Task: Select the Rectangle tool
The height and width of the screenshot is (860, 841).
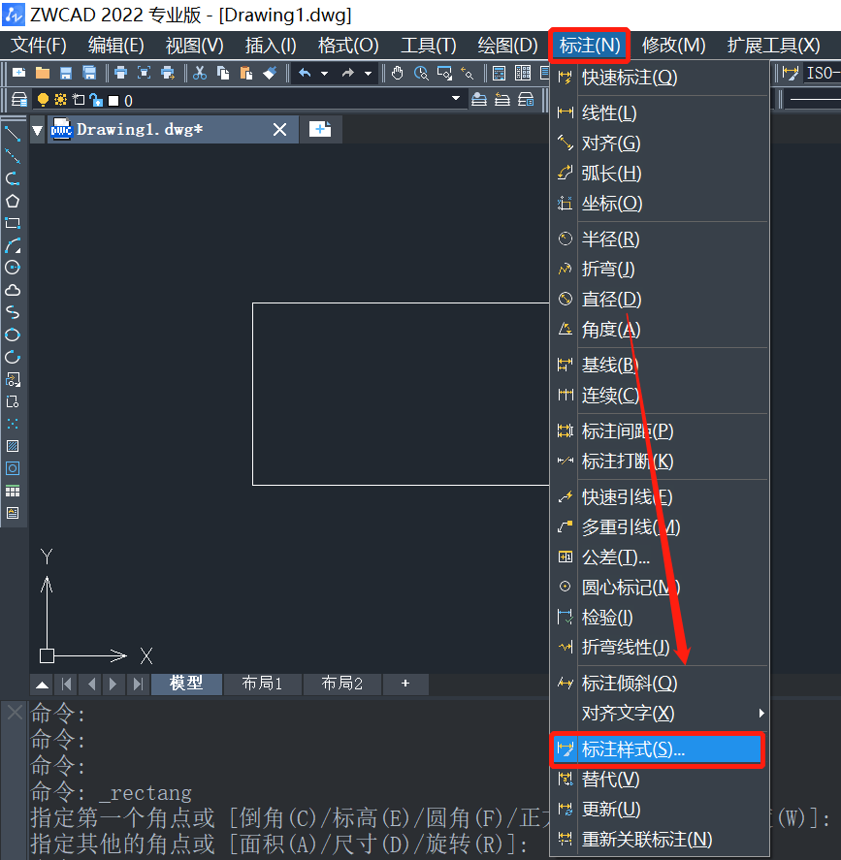Action: (x=13, y=223)
